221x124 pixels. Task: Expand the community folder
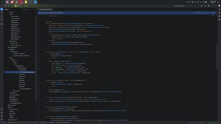(9, 109)
